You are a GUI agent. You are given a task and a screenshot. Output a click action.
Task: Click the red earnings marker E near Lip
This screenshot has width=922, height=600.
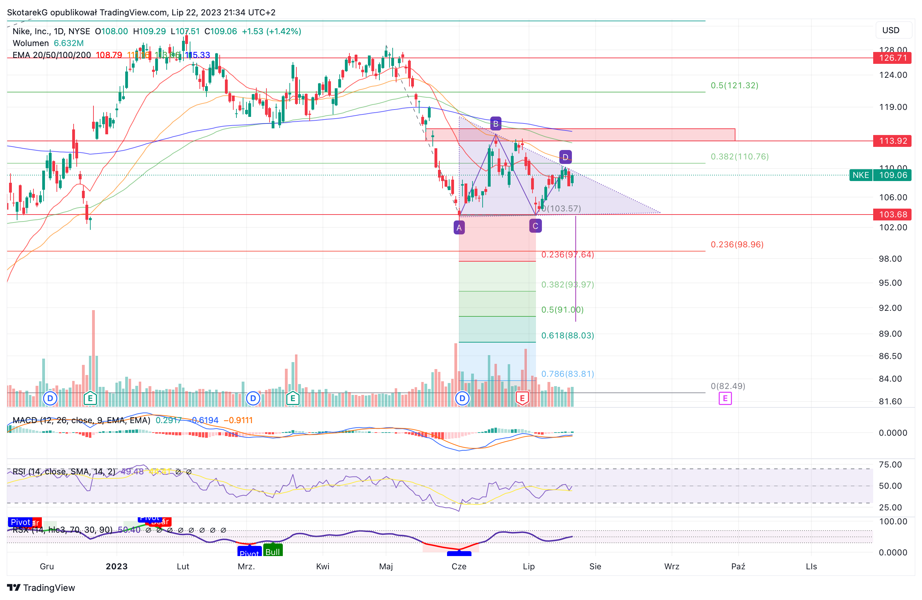click(x=522, y=398)
